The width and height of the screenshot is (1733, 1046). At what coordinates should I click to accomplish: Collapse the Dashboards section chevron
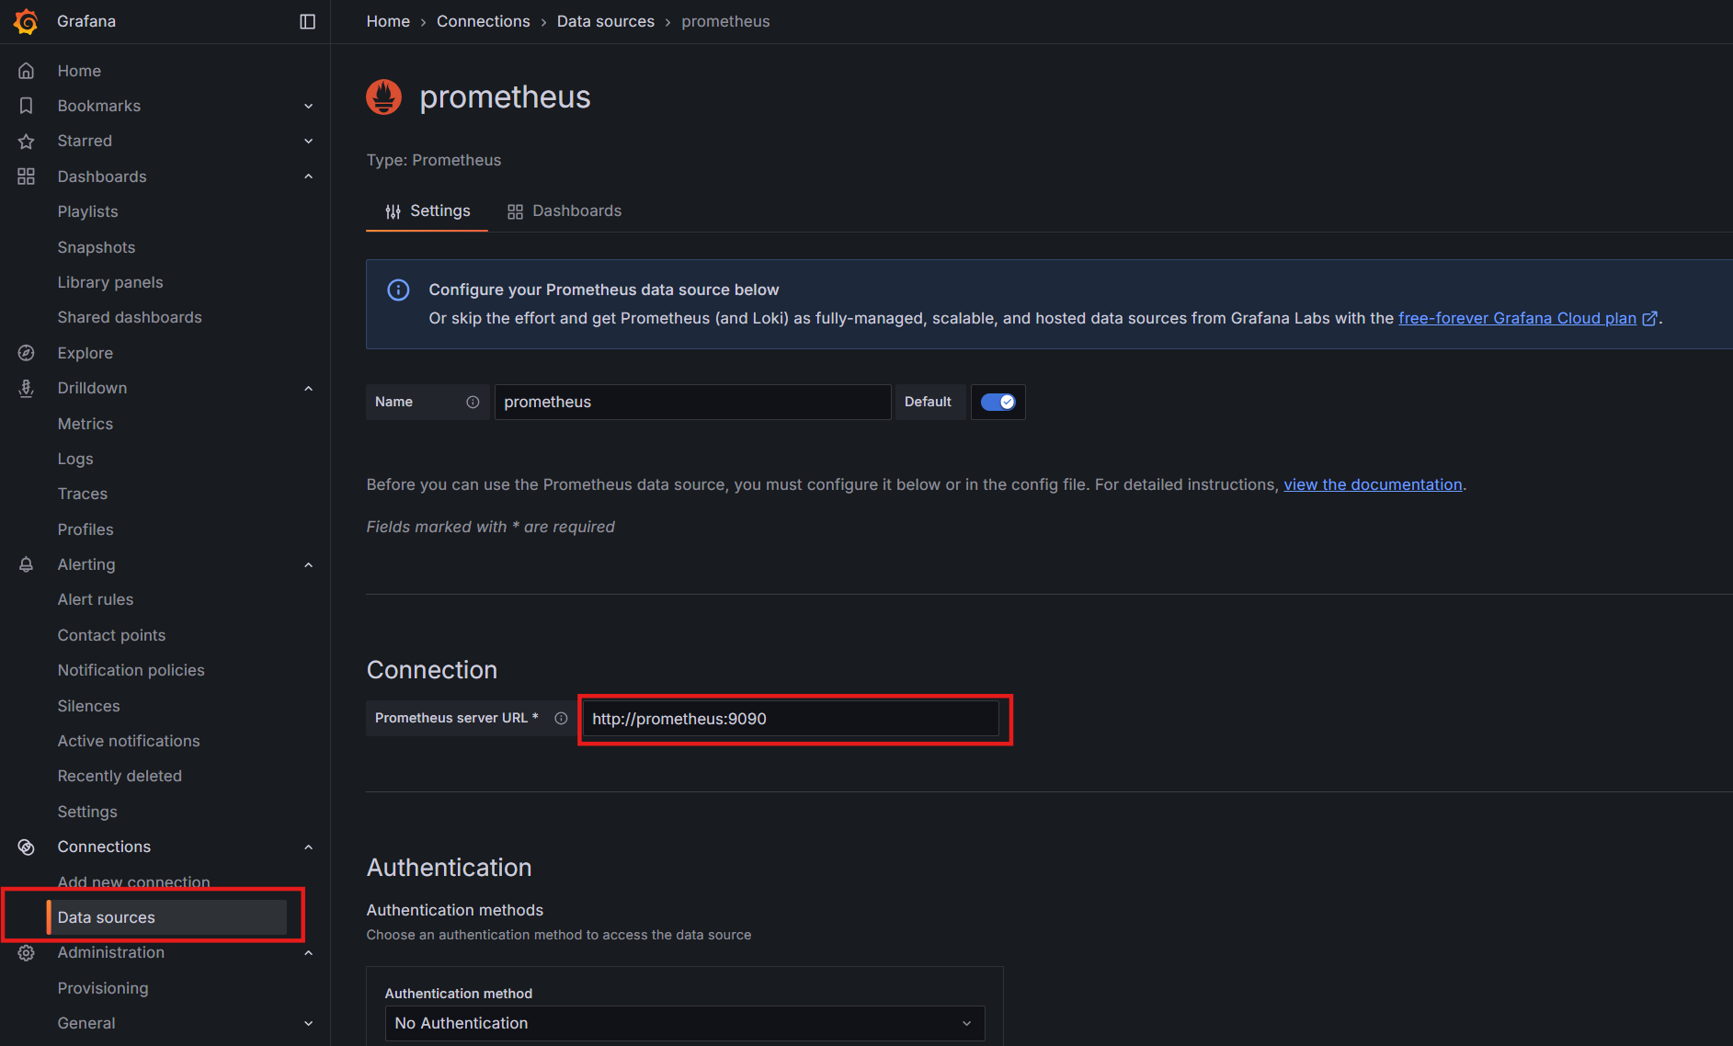(309, 176)
